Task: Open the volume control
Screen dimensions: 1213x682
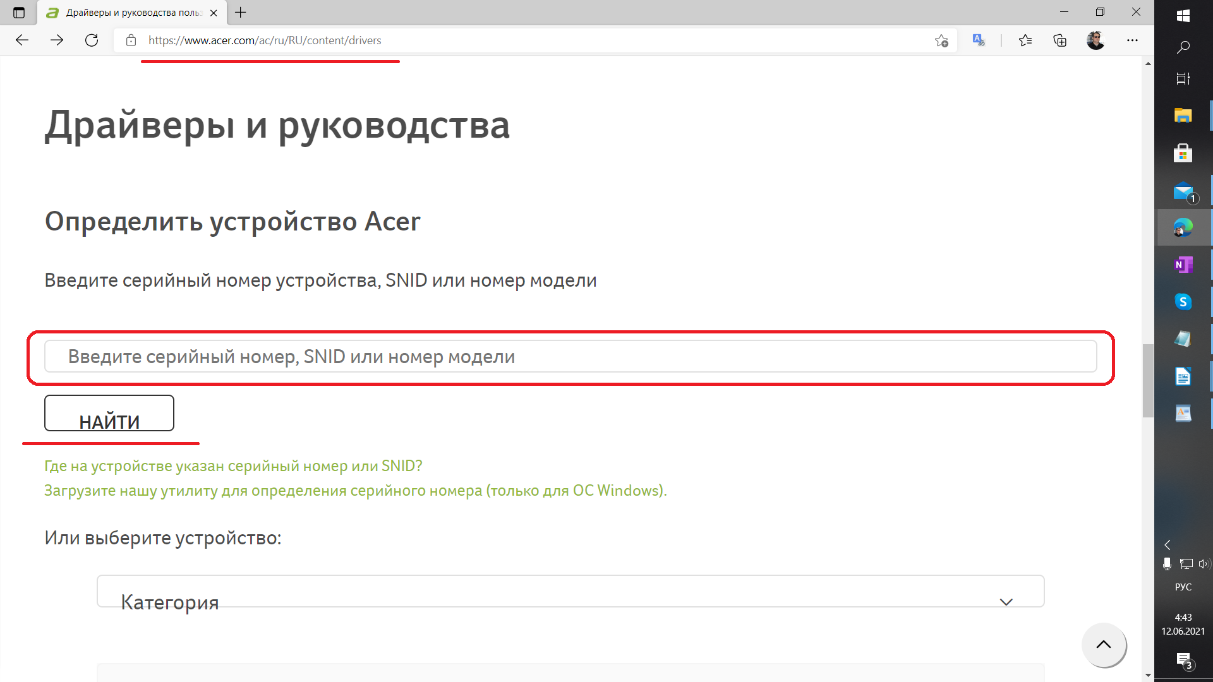Action: pyautogui.click(x=1204, y=564)
